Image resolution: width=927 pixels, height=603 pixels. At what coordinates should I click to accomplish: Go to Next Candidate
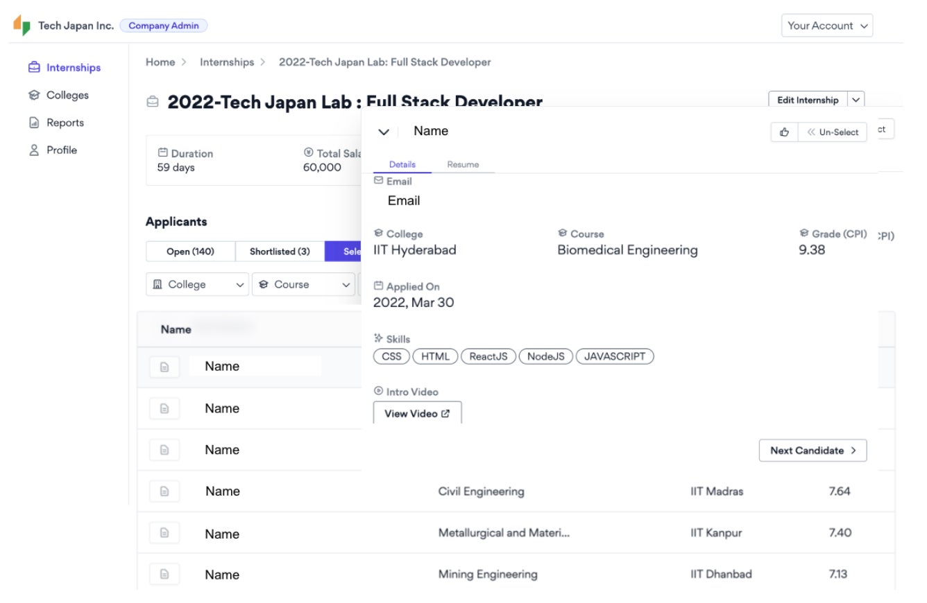tap(813, 451)
